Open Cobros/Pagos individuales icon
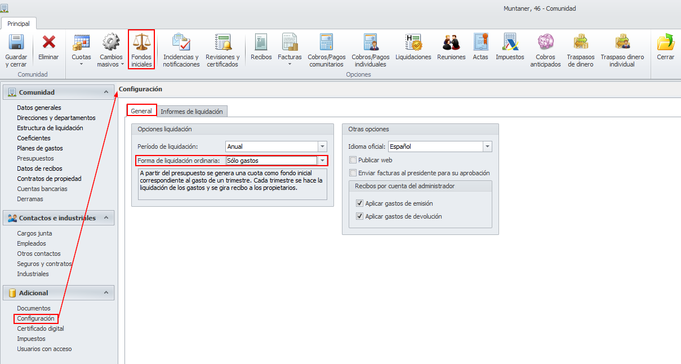This screenshot has width=681, height=364. tap(371, 42)
